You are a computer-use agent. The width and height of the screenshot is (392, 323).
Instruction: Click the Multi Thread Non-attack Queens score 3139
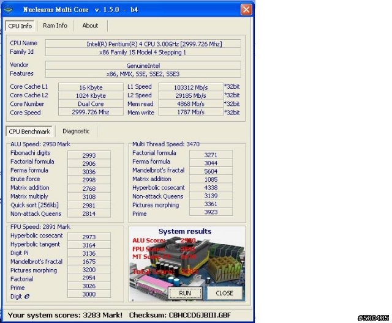(x=211, y=196)
